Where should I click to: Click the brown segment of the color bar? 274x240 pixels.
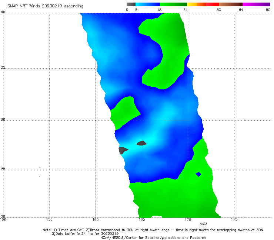231,4
